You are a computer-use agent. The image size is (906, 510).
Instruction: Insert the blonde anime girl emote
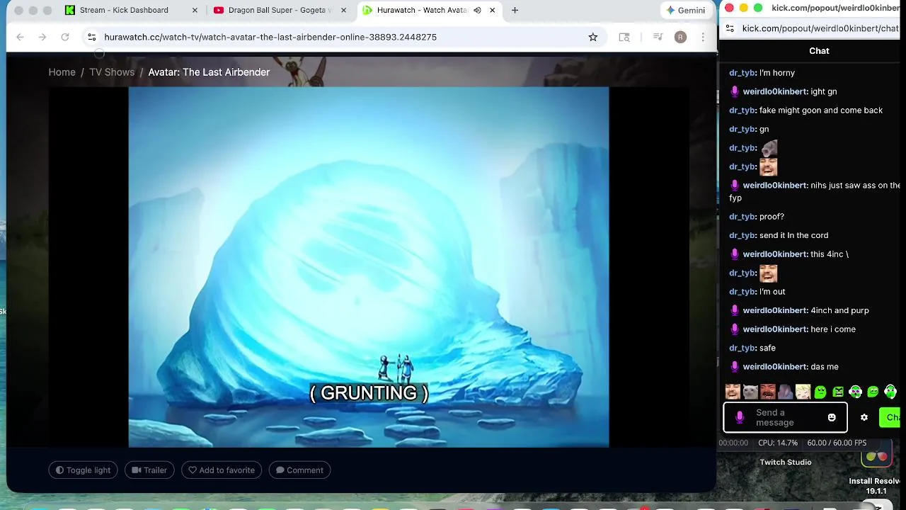point(803,391)
